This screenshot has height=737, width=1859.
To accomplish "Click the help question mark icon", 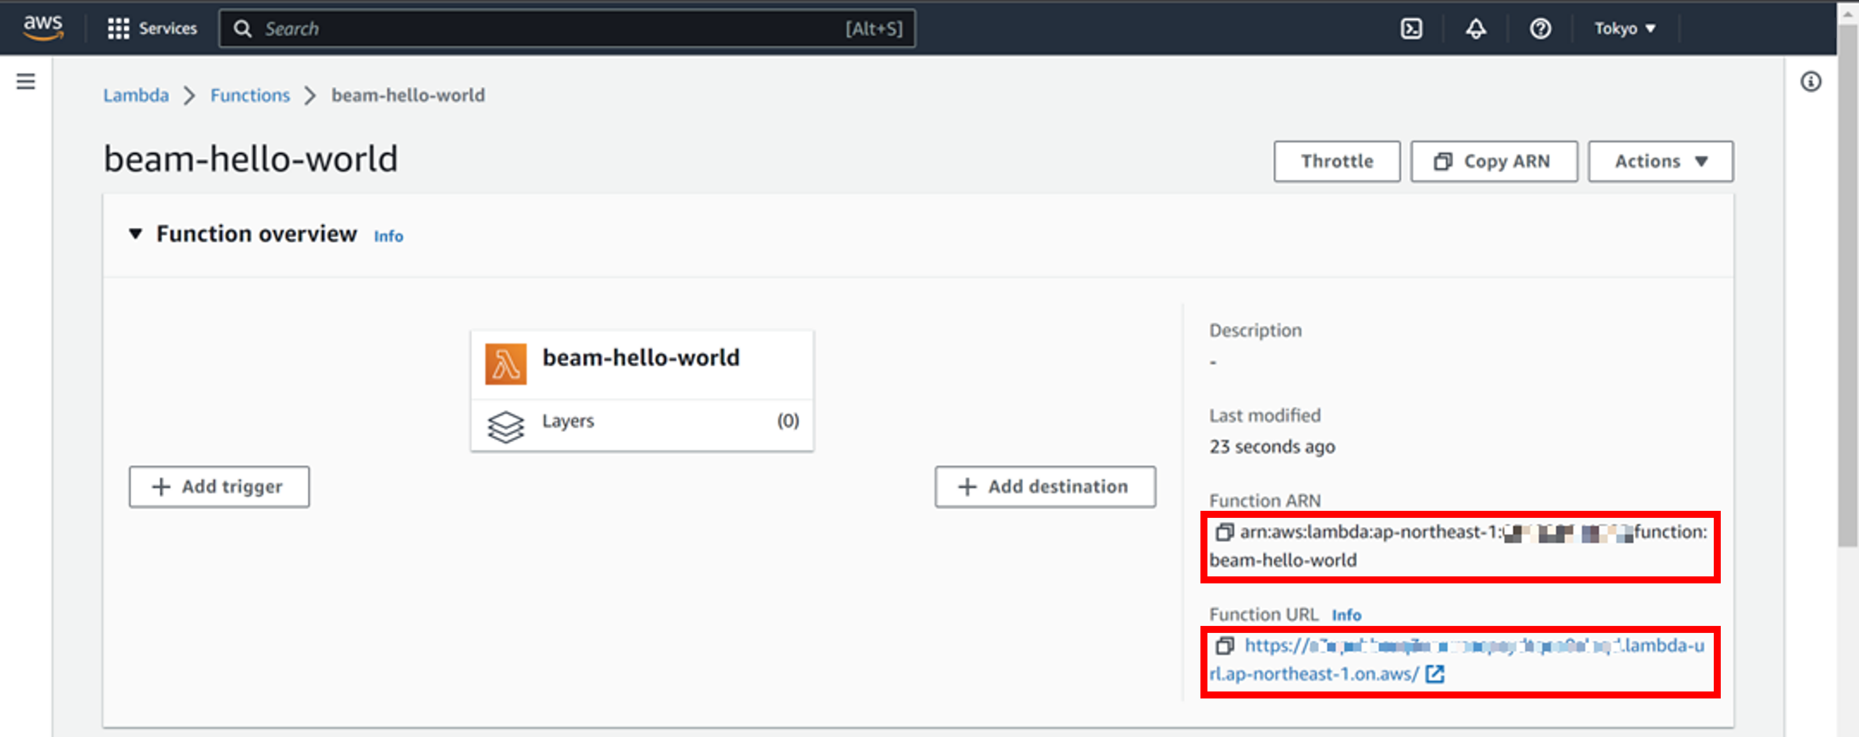I will point(1541,28).
